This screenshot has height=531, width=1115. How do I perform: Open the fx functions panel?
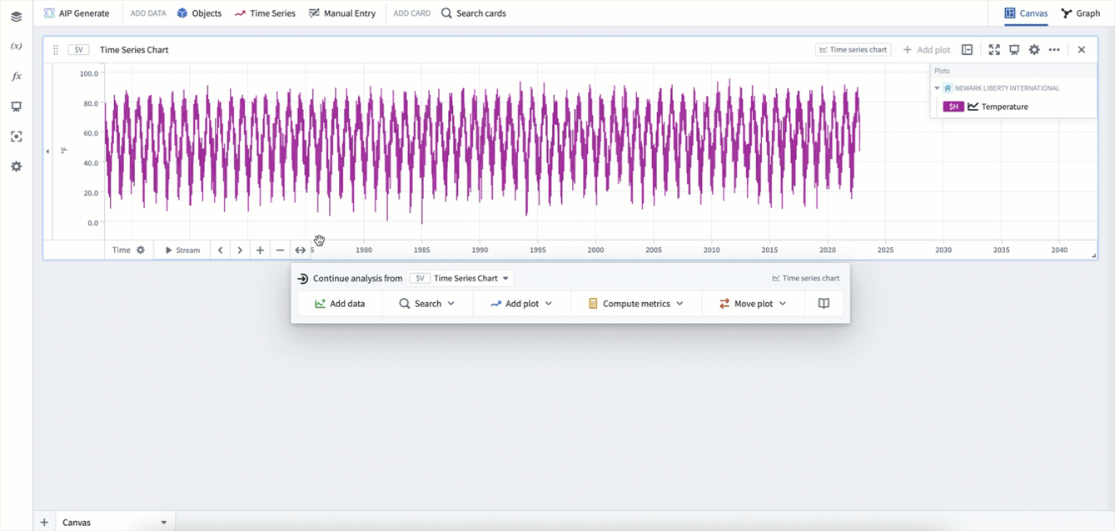pos(16,76)
